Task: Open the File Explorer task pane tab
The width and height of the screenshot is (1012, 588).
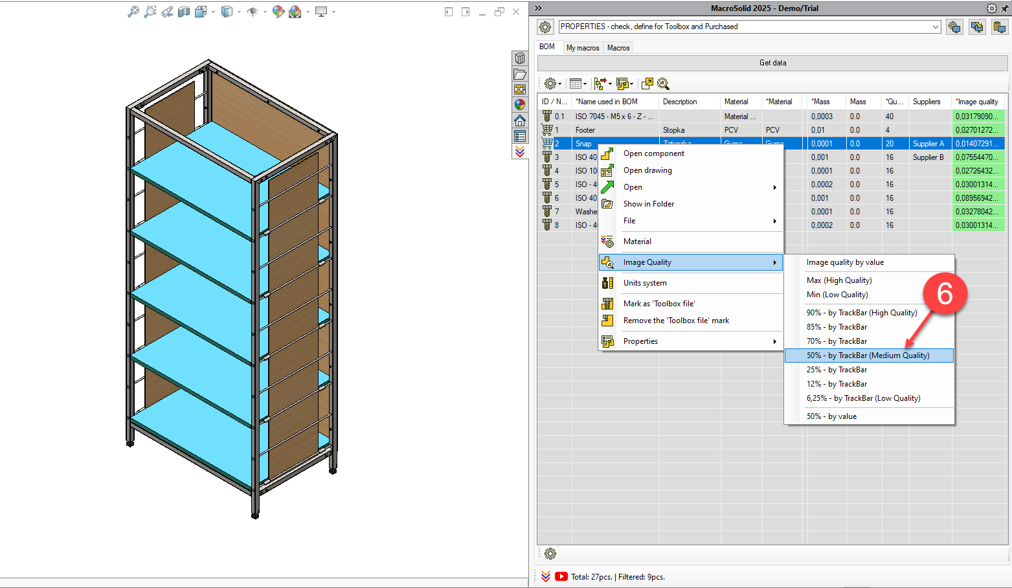Action: [520, 74]
